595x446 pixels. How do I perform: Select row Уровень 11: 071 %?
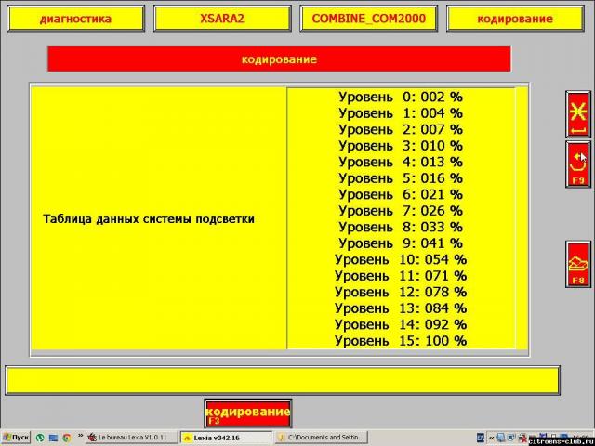pos(401,276)
